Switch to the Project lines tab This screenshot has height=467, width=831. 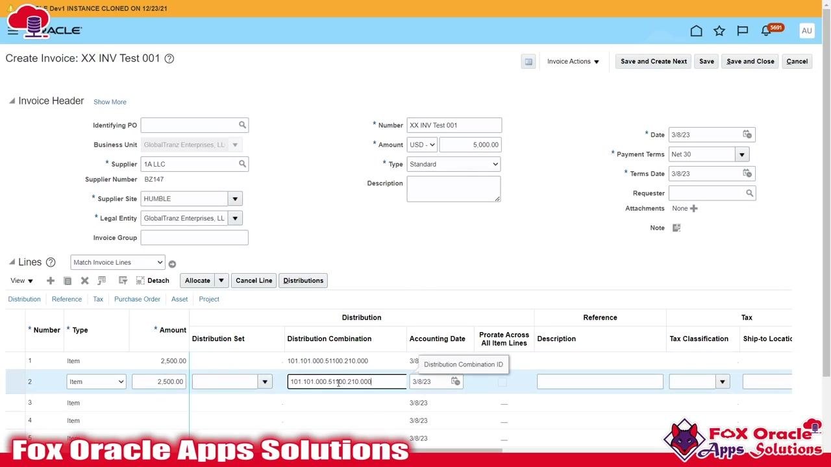(209, 299)
